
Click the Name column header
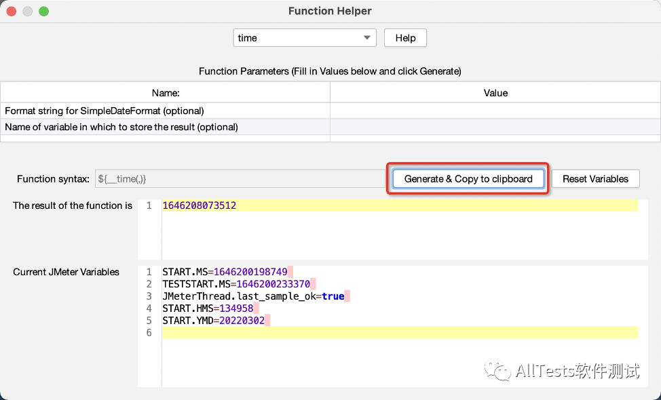pyautogui.click(x=166, y=93)
